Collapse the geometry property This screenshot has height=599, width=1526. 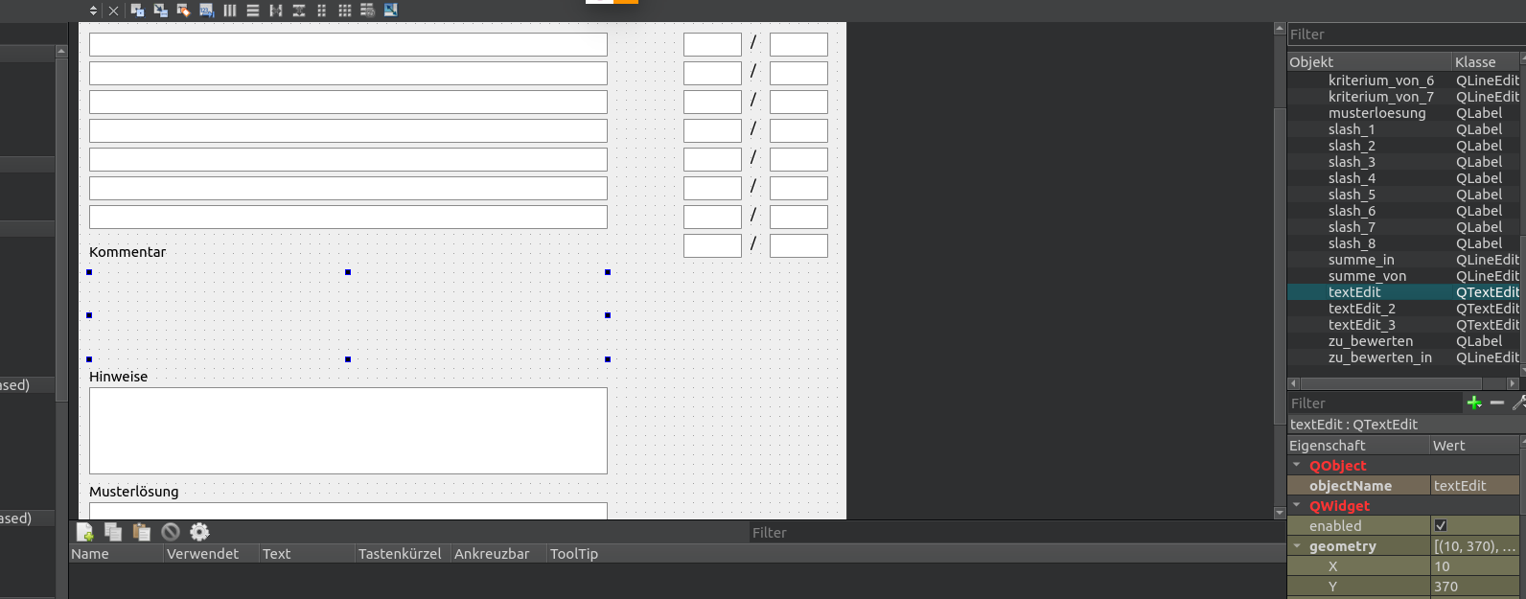(x=1297, y=546)
